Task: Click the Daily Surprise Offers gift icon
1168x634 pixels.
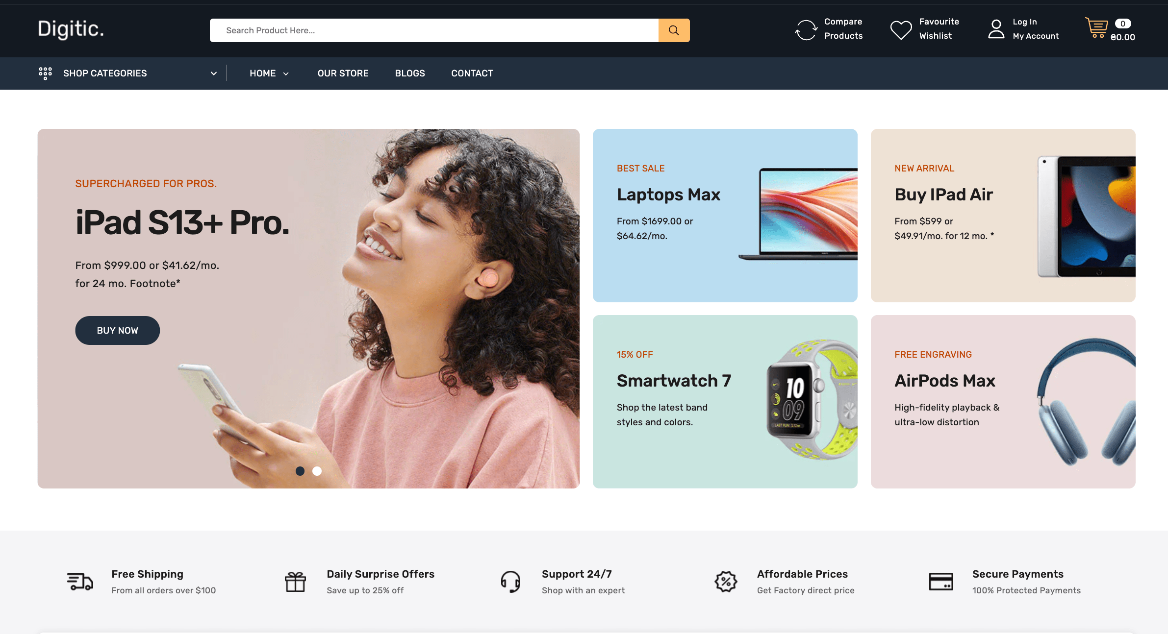Action: click(295, 581)
